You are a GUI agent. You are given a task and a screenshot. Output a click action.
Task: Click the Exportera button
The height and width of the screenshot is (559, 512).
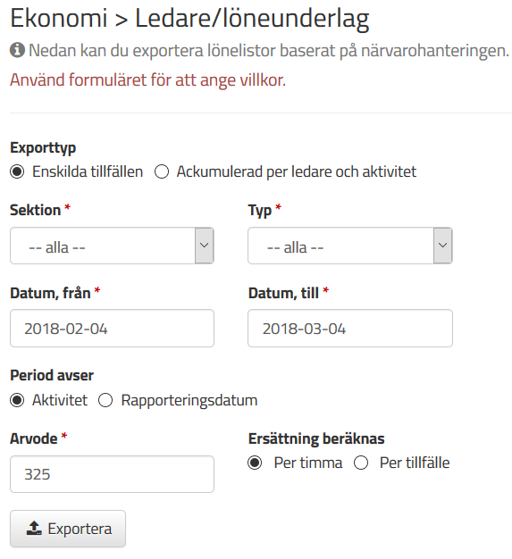click(68, 529)
